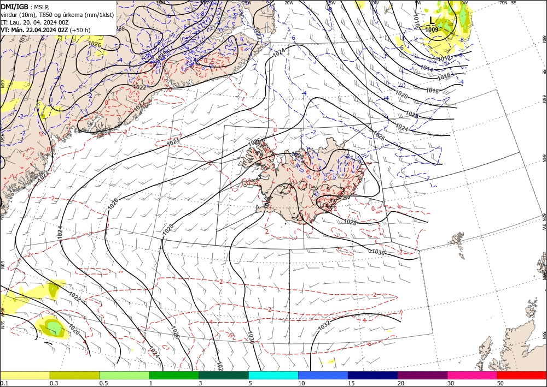Click the legend value "30"

click(451, 383)
